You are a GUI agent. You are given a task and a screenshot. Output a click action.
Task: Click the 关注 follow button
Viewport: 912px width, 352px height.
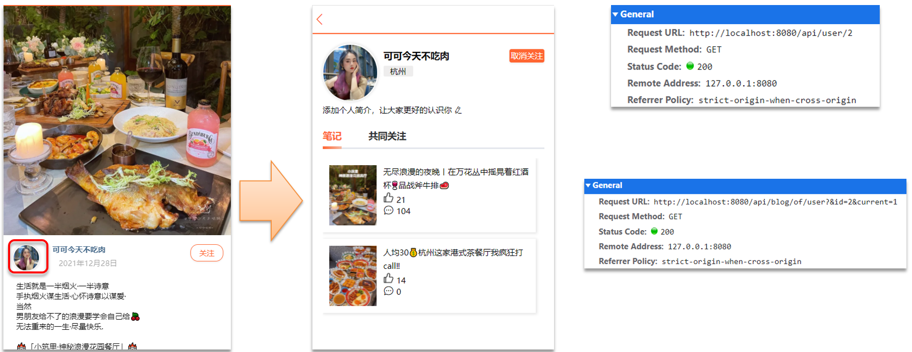click(207, 253)
